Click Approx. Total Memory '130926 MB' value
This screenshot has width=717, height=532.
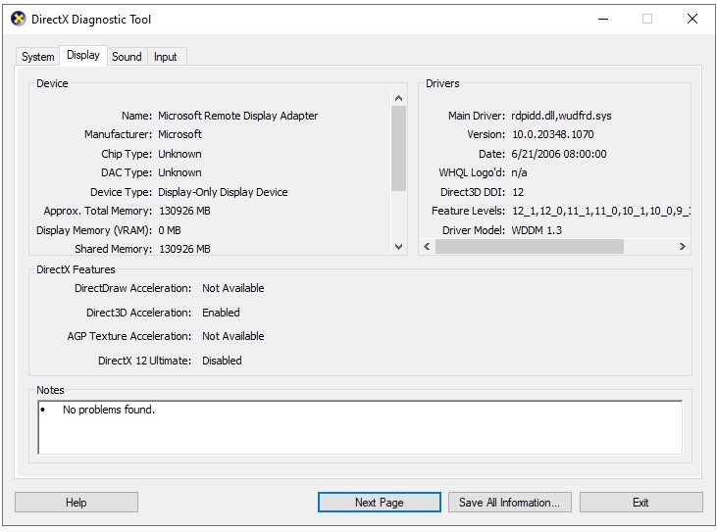tap(184, 211)
